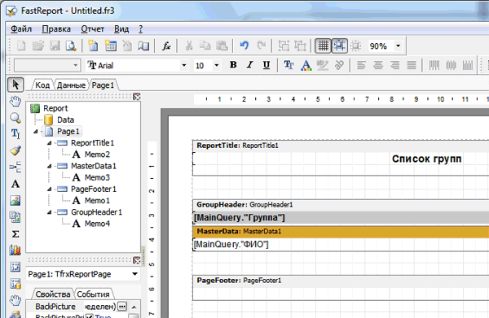
Task: Switch to the Данные tab
Action: click(x=71, y=85)
